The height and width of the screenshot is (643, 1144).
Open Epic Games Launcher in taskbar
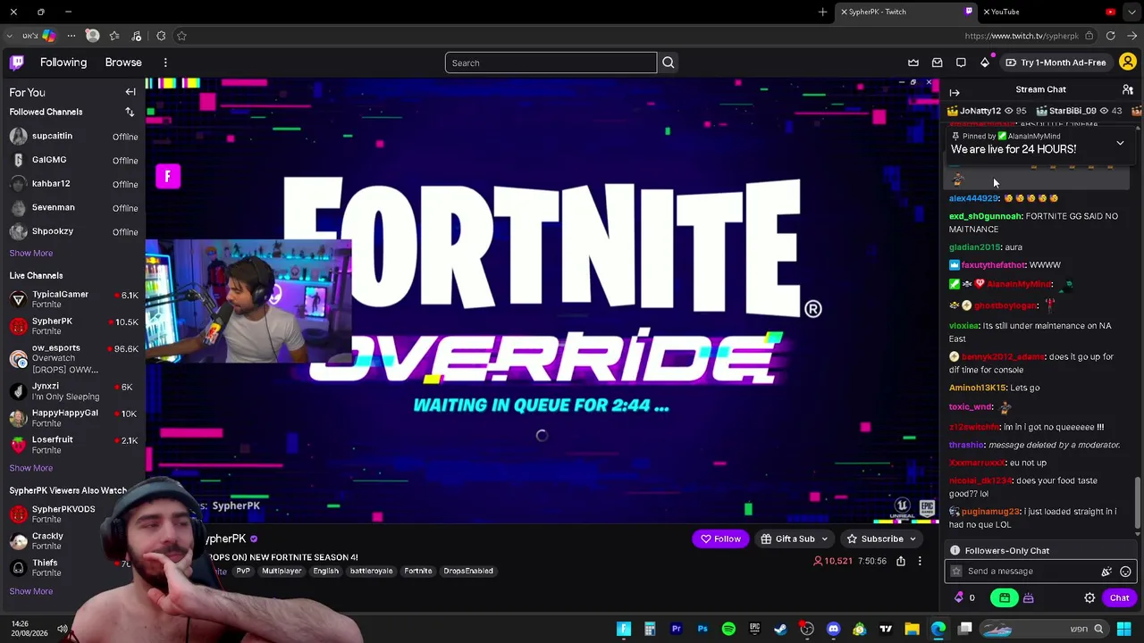click(x=754, y=629)
